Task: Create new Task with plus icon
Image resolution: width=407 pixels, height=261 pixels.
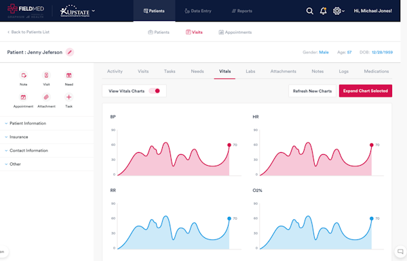Action: pyautogui.click(x=69, y=97)
